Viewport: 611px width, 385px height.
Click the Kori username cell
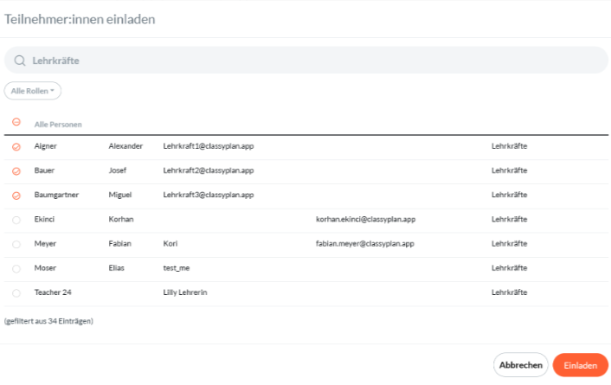pyautogui.click(x=170, y=244)
